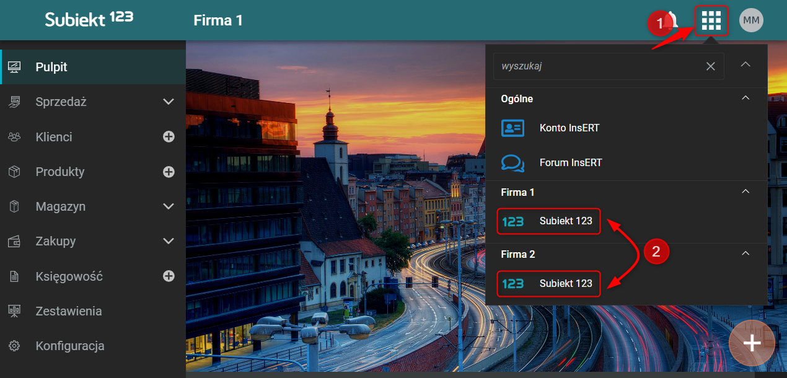Clear the wyszukaj search field with X
This screenshot has width=787, height=378.
tap(711, 66)
